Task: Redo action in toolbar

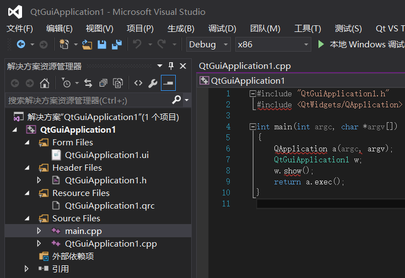Action: pos(162,44)
